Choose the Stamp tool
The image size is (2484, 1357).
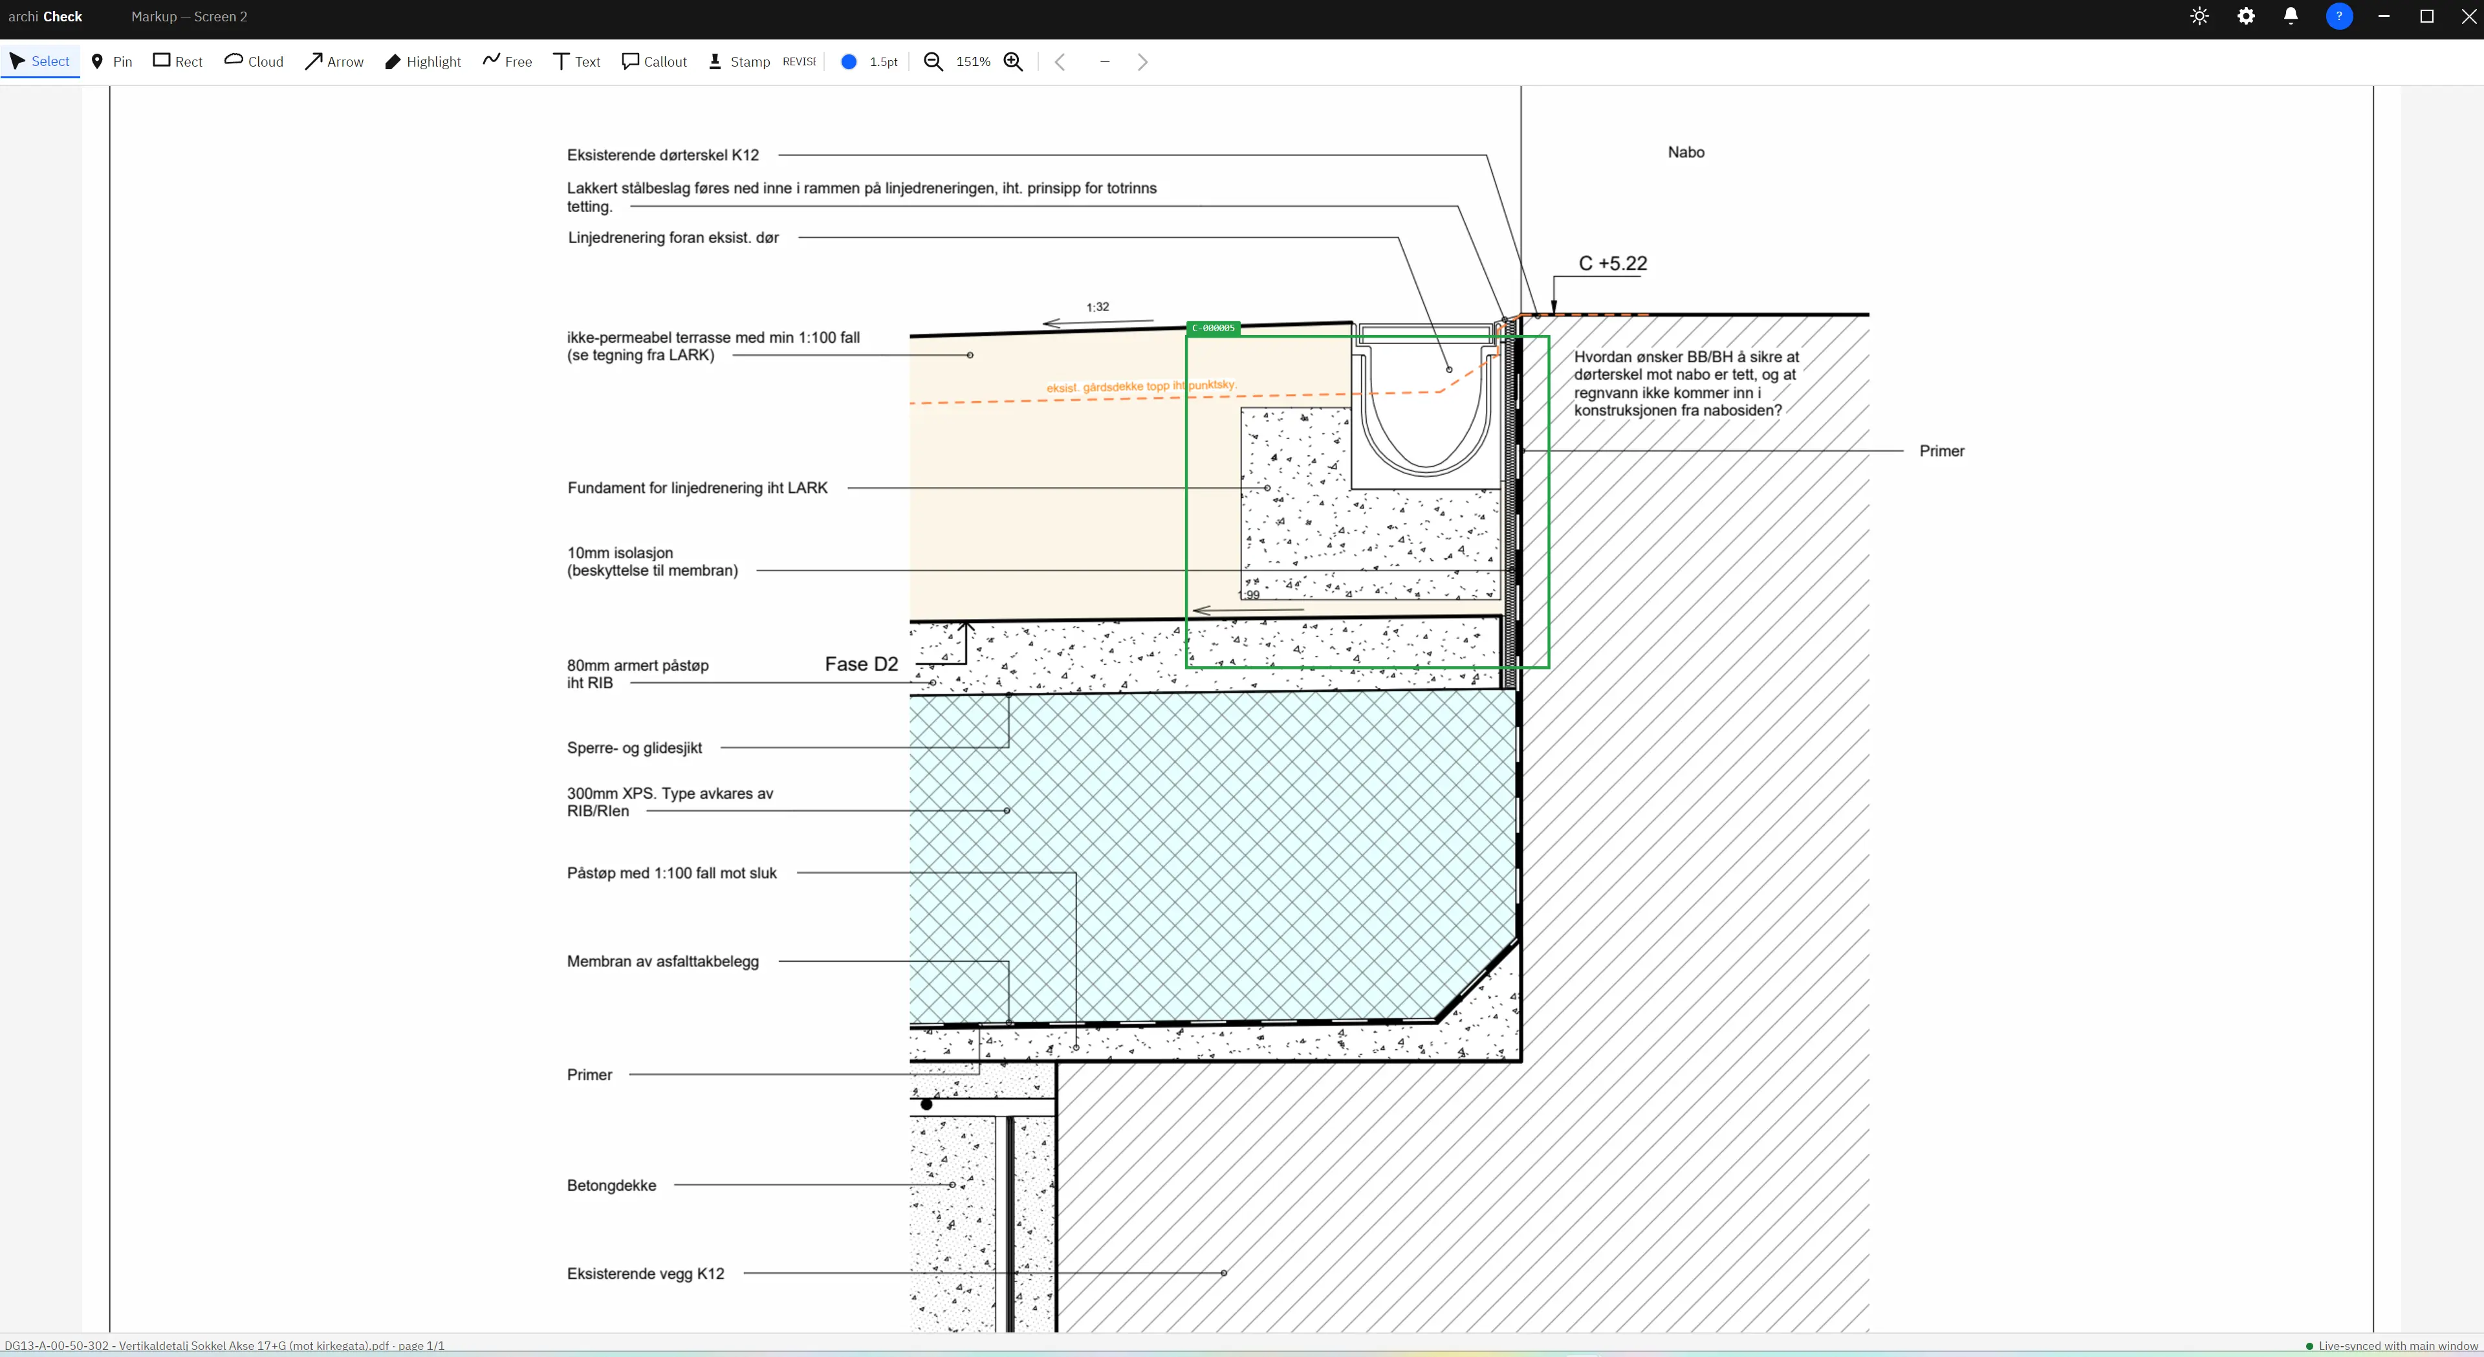(739, 61)
